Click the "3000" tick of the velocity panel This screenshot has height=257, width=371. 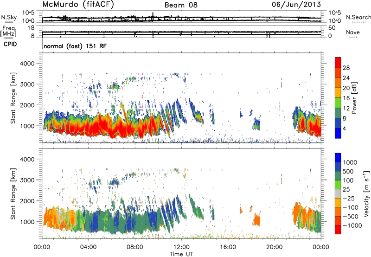(x=27, y=180)
